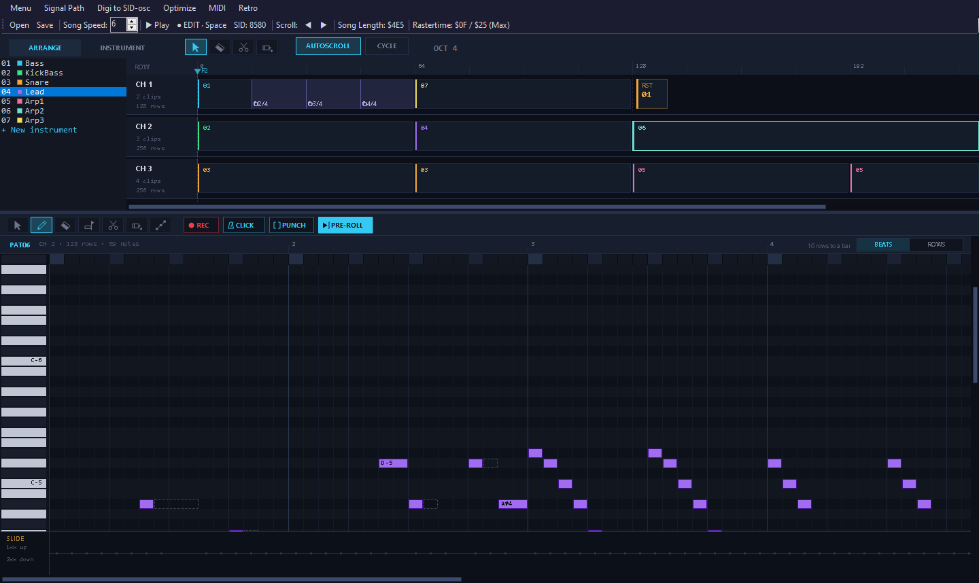Screen dimensions: 979x583
Task: Select the arrange scissors cut tool
Action: (243, 47)
